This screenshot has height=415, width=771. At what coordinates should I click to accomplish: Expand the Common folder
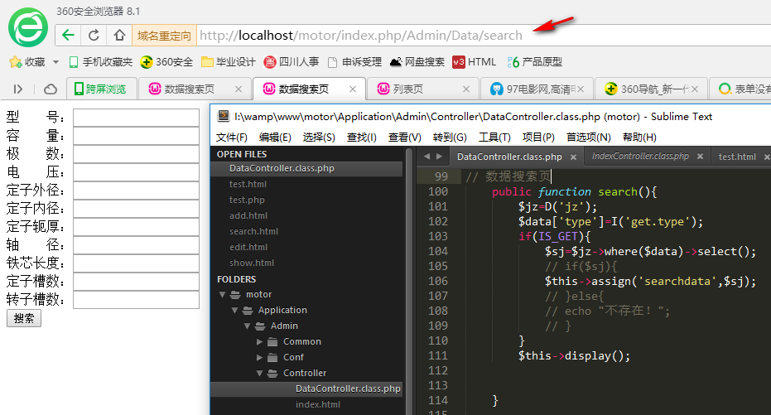coord(259,342)
